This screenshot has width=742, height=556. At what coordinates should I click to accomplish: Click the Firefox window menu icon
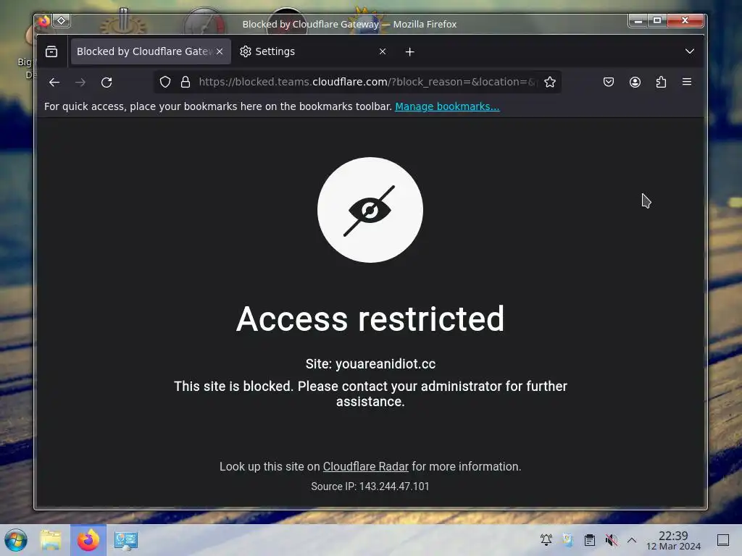[43, 21]
